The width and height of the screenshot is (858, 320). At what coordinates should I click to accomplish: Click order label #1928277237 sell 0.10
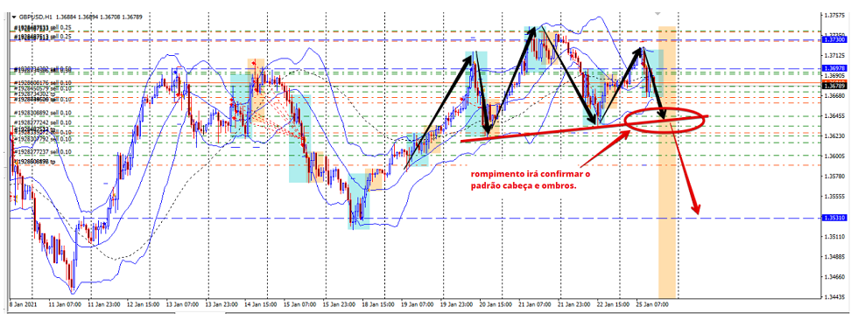coord(43,152)
